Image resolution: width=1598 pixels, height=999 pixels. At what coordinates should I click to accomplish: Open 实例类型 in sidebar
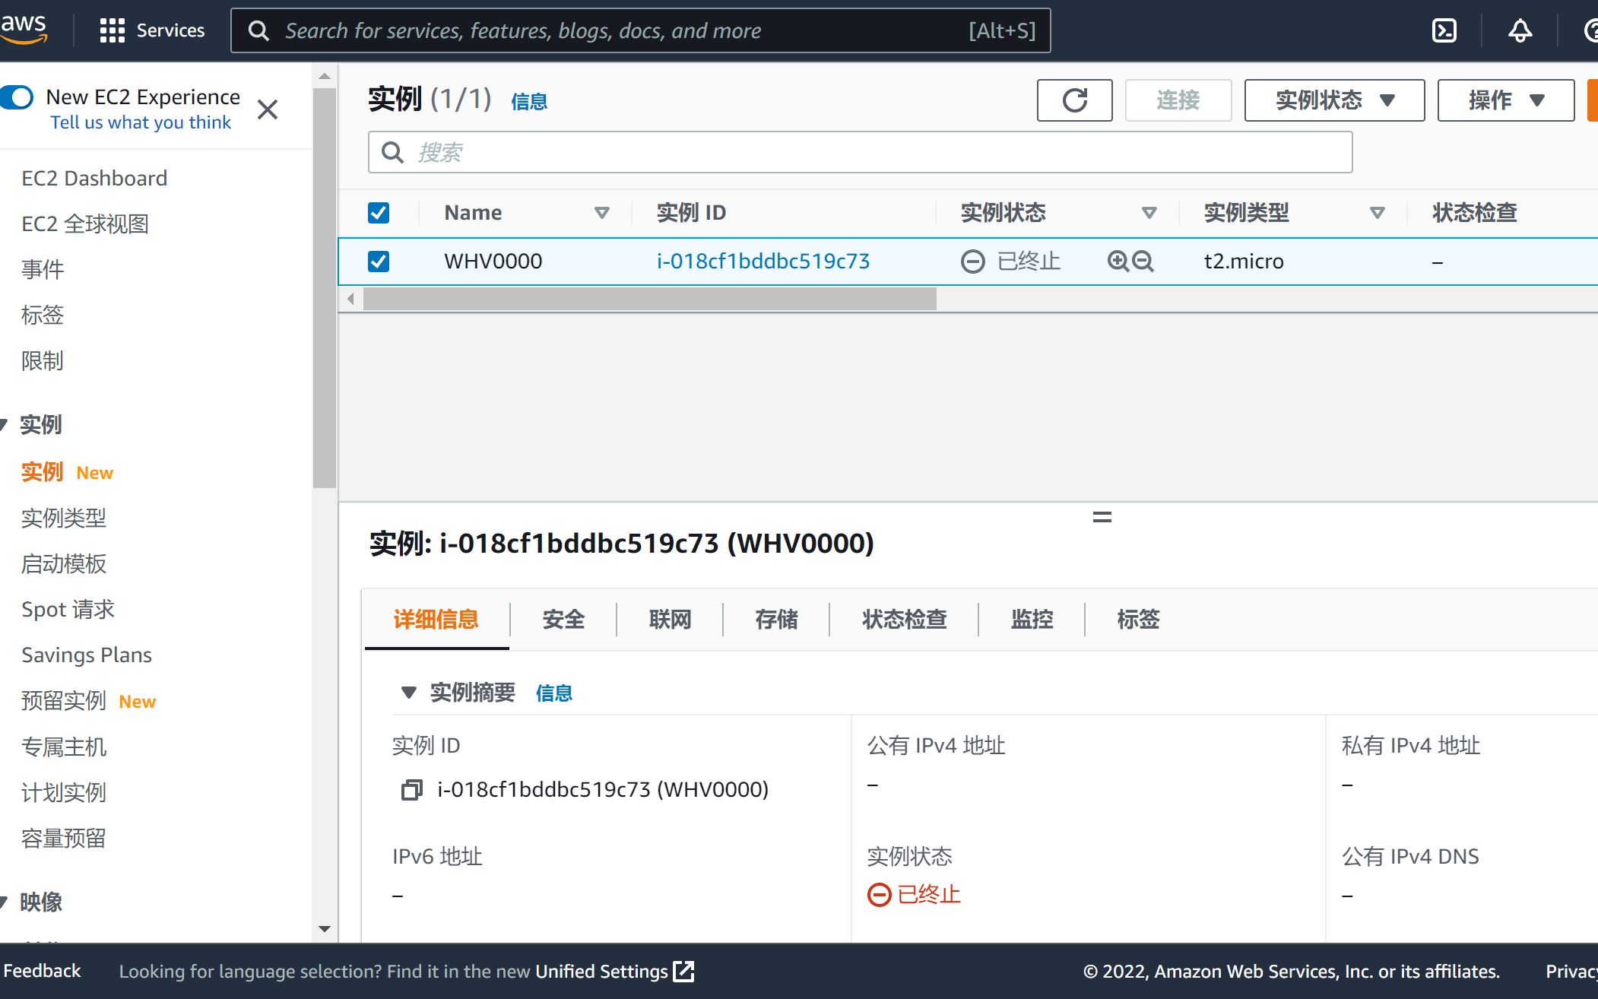click(x=64, y=519)
